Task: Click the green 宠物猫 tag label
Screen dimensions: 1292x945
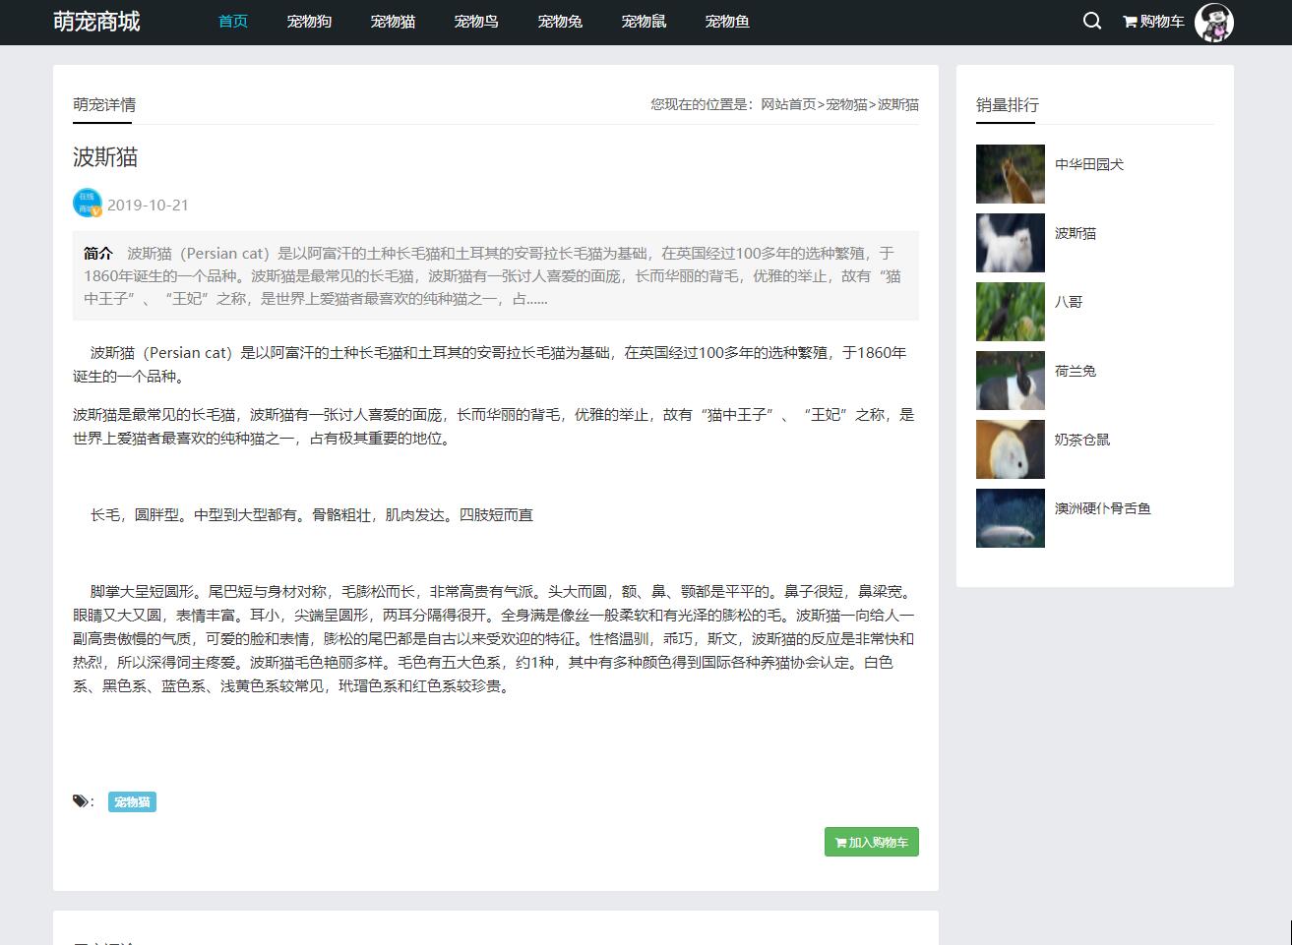Action: tap(132, 800)
